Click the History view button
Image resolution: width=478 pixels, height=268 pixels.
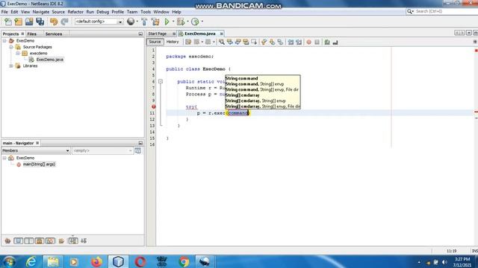(173, 42)
